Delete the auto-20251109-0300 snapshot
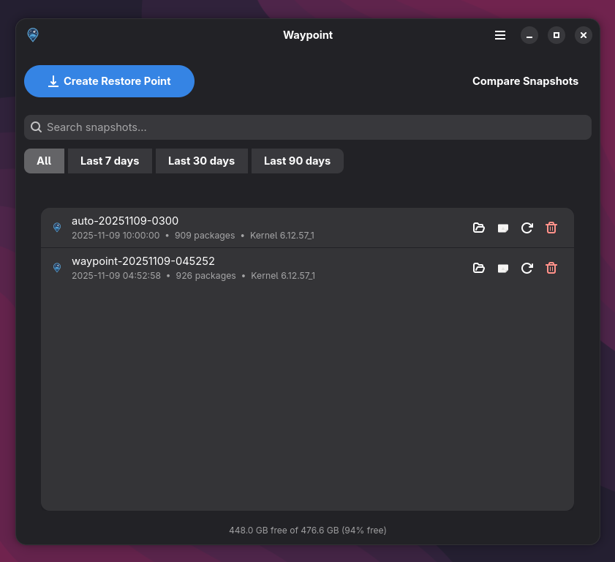 click(x=551, y=228)
